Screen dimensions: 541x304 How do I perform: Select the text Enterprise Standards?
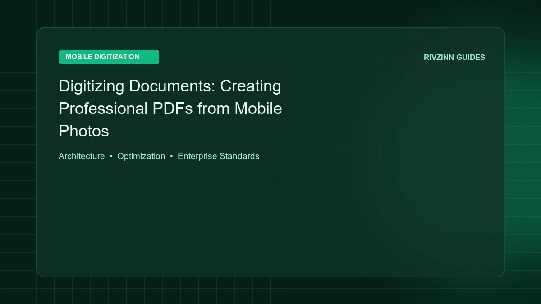[x=218, y=156]
